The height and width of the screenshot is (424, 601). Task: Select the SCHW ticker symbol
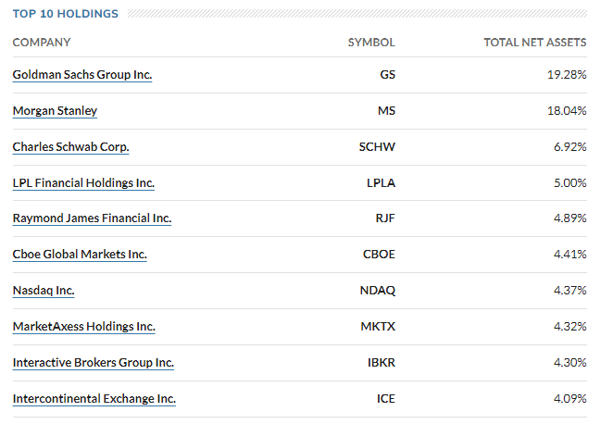tap(377, 146)
